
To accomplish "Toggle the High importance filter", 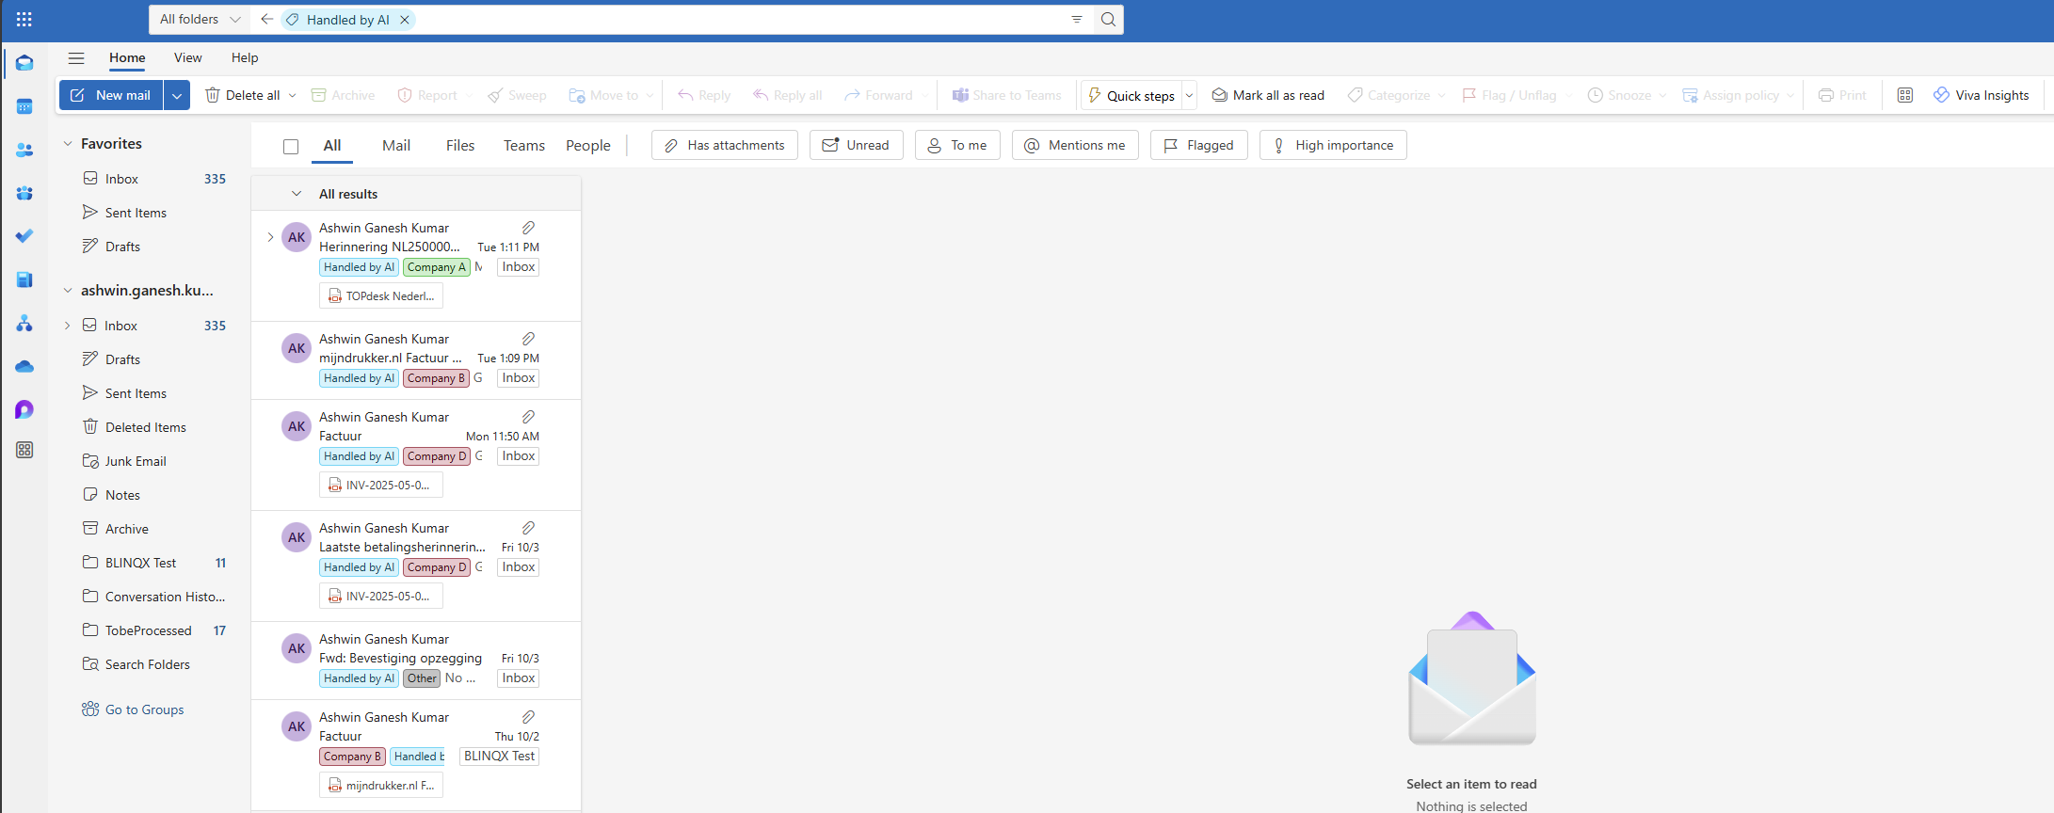I will point(1333,145).
